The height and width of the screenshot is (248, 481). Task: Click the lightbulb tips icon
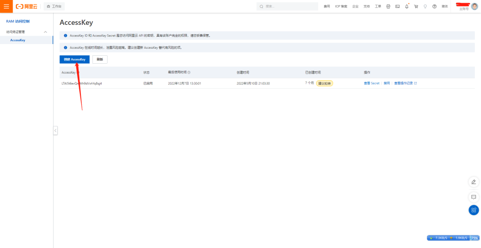click(x=425, y=7)
